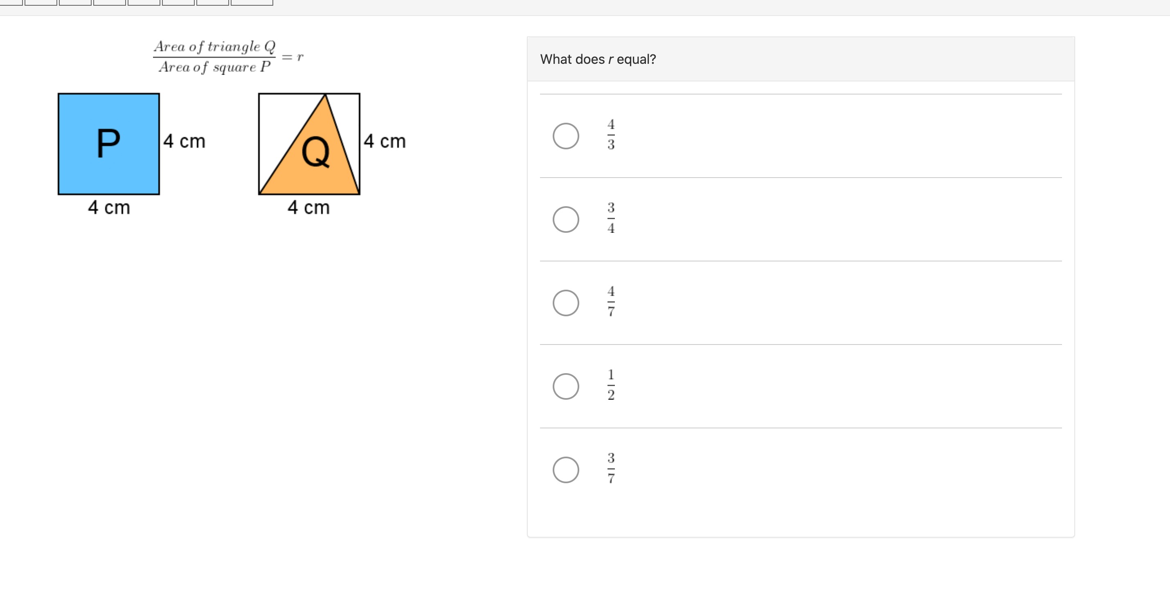The image size is (1170, 599).
Task: Click the 'What does r equal?' question header
Action: pos(598,59)
